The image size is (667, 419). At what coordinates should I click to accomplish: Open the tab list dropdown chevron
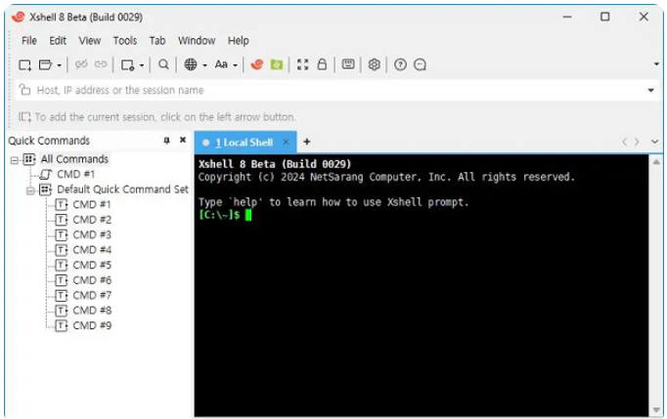click(654, 142)
